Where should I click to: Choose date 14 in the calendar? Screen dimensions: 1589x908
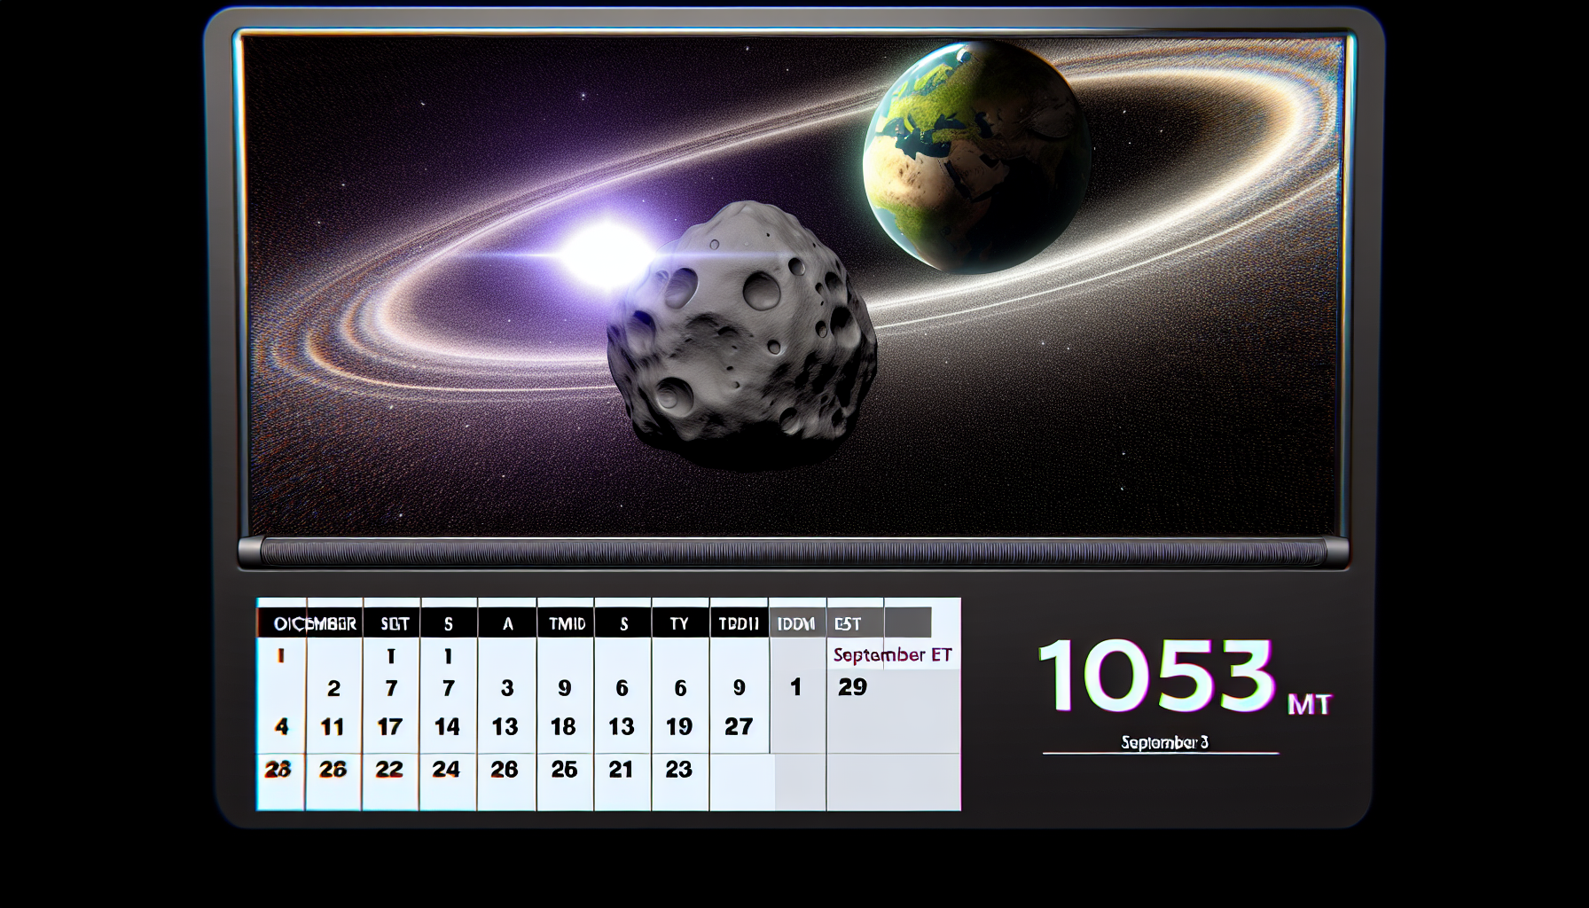click(x=447, y=727)
